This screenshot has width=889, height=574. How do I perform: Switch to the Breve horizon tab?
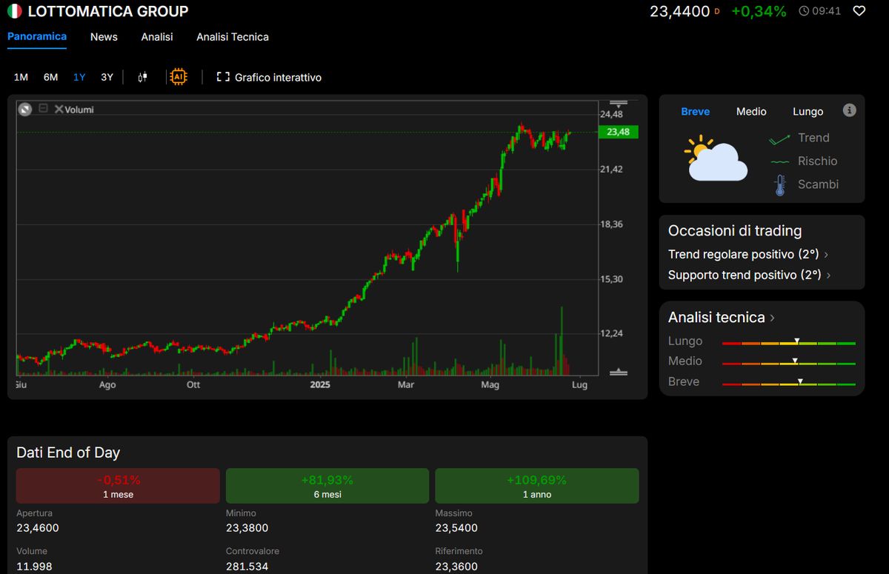coord(695,111)
